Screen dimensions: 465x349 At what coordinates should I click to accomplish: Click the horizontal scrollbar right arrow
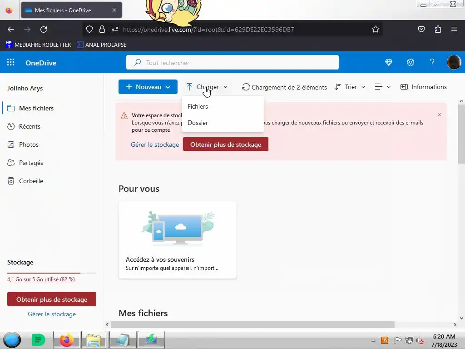(x=455, y=325)
